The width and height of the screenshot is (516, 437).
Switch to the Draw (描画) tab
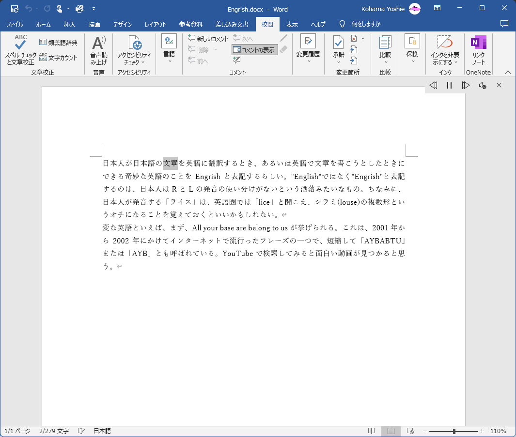94,24
